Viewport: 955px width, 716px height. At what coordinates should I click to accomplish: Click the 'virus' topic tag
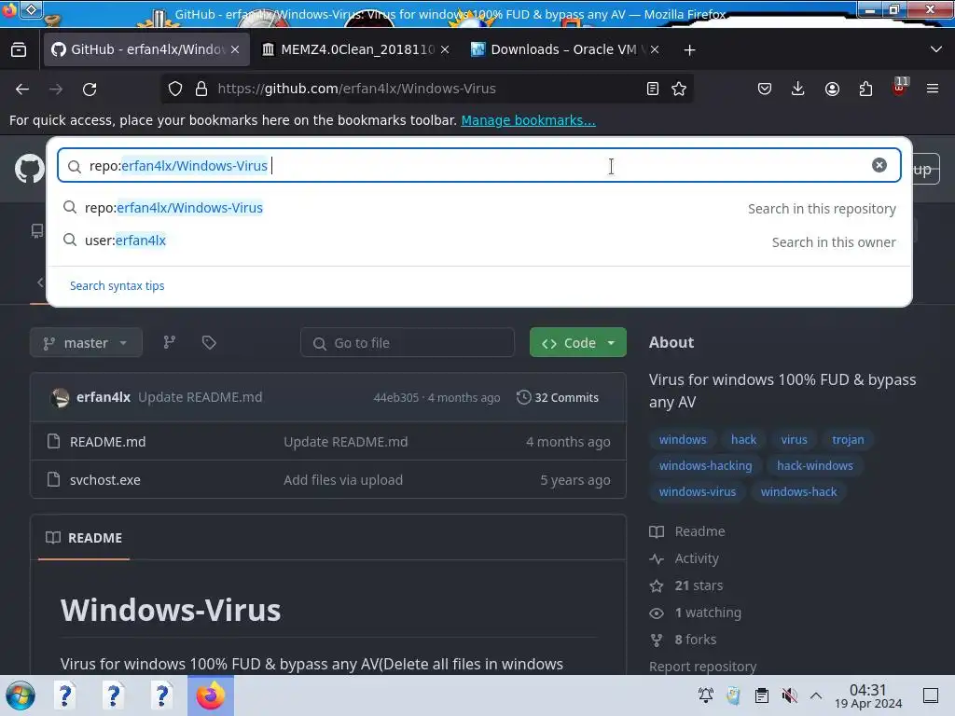[795, 439]
